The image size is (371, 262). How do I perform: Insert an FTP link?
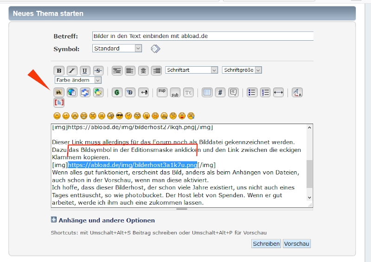coord(98,92)
